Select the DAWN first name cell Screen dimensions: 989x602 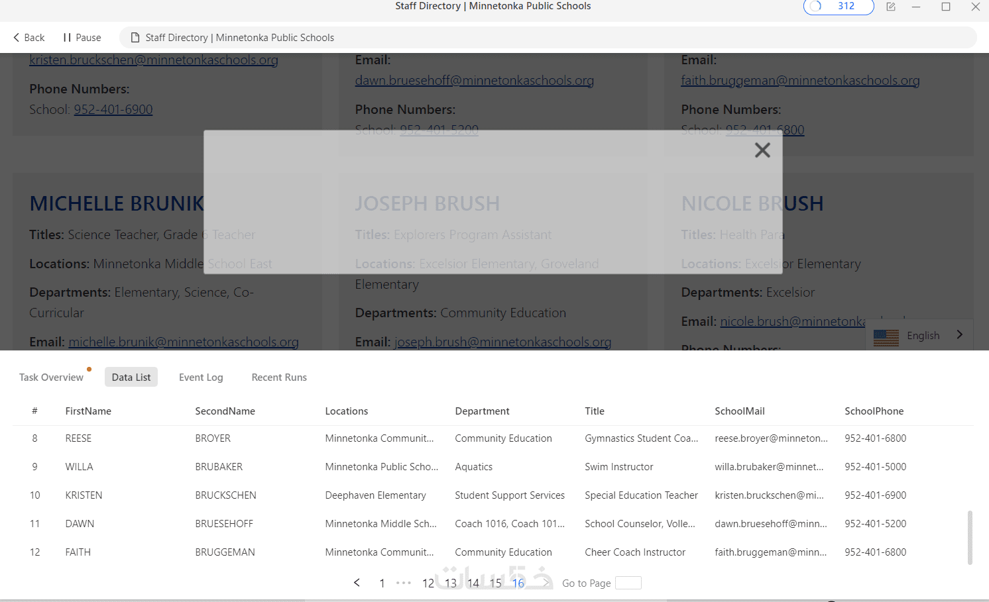tap(80, 524)
